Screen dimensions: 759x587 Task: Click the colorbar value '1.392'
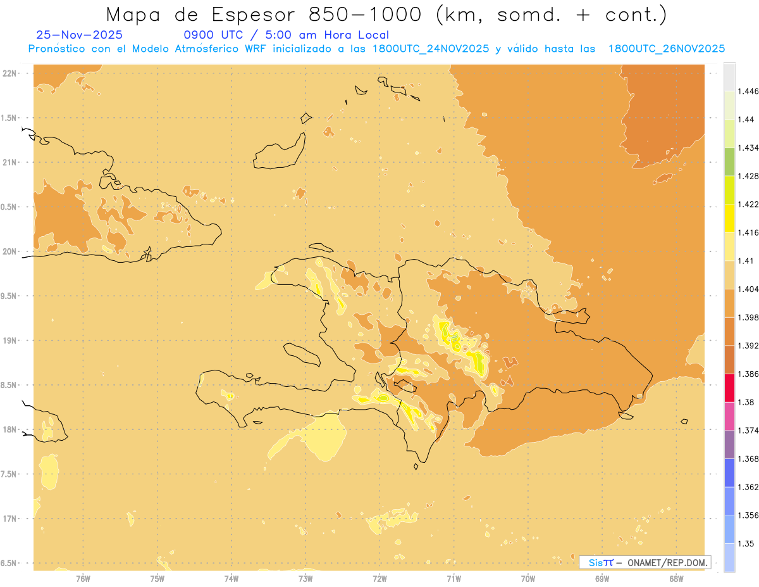click(x=749, y=346)
